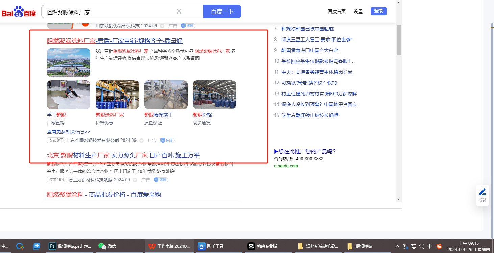
Task: Click the 聚脲价格 product thumbnail image
Action: click(214, 95)
